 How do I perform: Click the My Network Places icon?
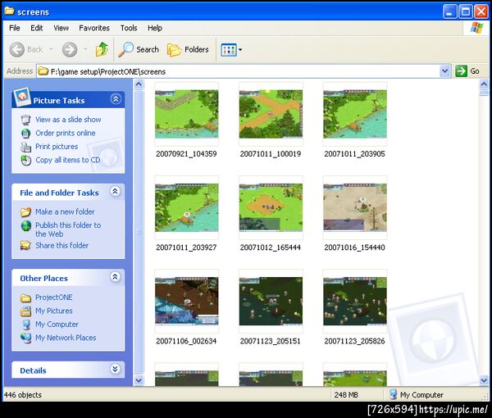[x=25, y=338]
